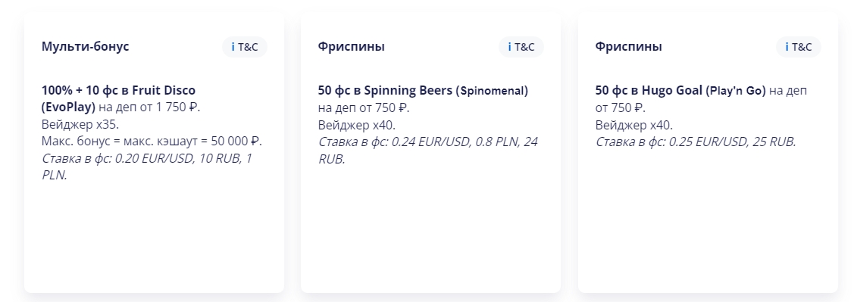Click the italic stake text with 0.8 PLN

coord(428,150)
